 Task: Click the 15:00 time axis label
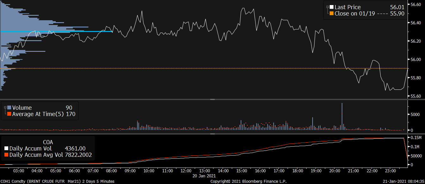(242, 171)
